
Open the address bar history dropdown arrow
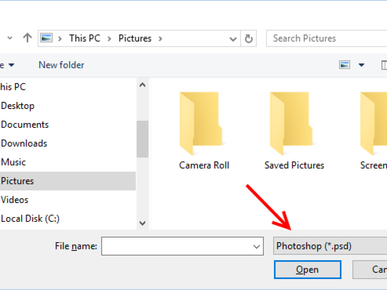(233, 38)
